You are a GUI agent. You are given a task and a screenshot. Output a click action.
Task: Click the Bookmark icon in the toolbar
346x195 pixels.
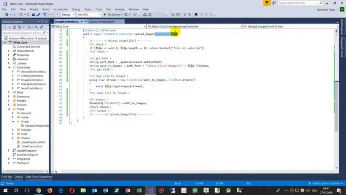[196, 15]
